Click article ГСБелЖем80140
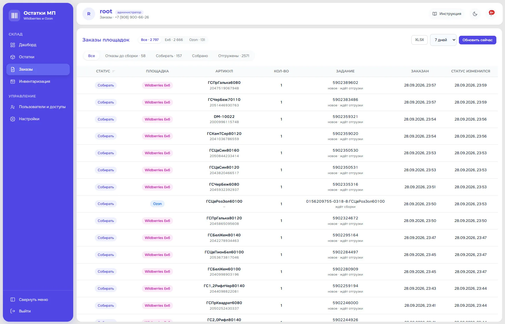505x324 pixels. tap(224, 235)
